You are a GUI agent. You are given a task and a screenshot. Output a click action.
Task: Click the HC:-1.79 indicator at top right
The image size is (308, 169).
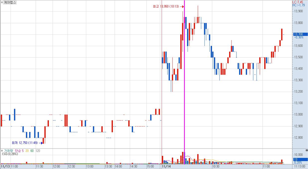(x=298, y=5)
